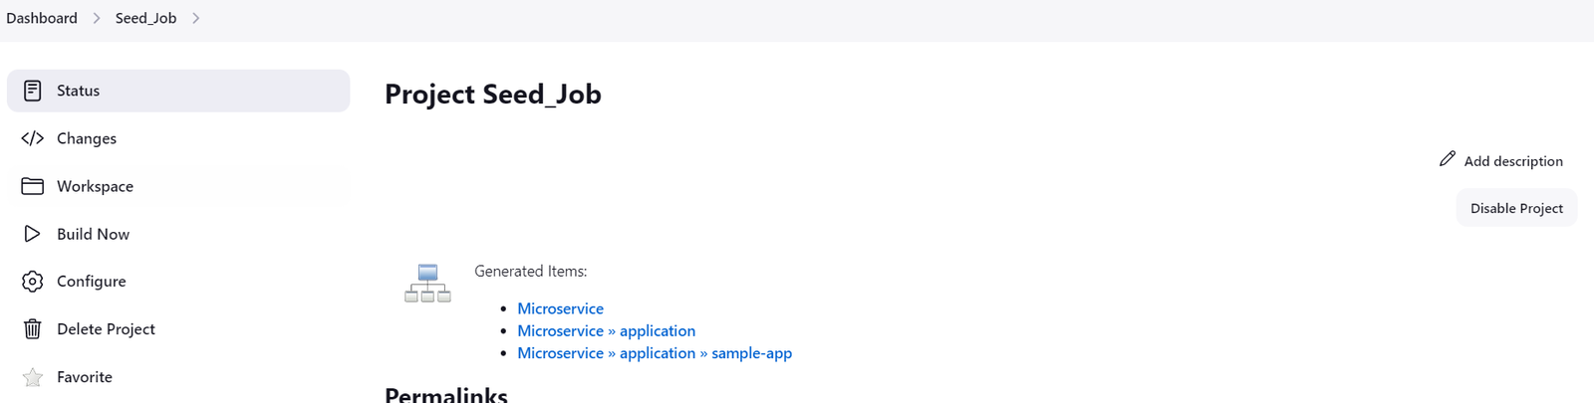Open the Dashboard breadcrumb link
The height and width of the screenshot is (403, 1594).
click(42, 18)
